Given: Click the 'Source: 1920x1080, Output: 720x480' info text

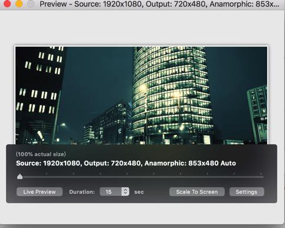Looking at the screenshot, I should pyautogui.click(x=126, y=163).
